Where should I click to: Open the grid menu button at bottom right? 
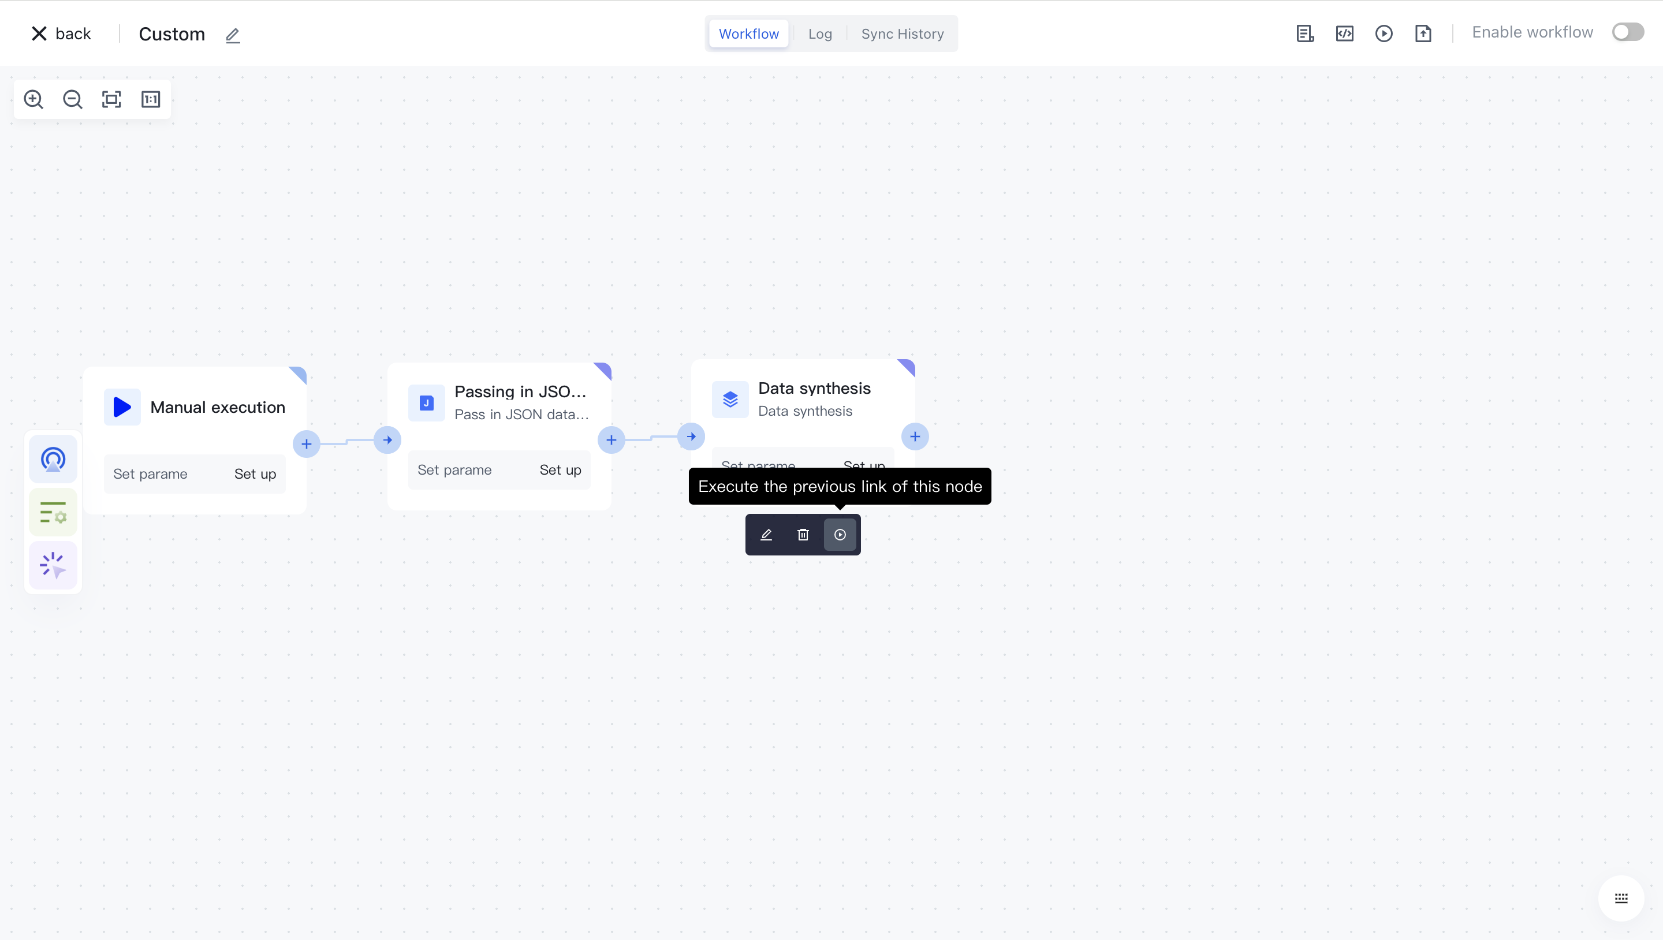pos(1621,898)
